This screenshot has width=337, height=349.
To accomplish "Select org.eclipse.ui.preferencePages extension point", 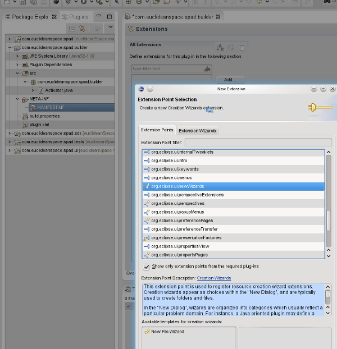I will coord(234,221).
